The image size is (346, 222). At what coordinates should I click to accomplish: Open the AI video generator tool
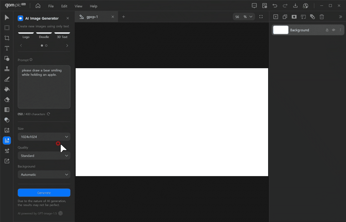coord(7,161)
